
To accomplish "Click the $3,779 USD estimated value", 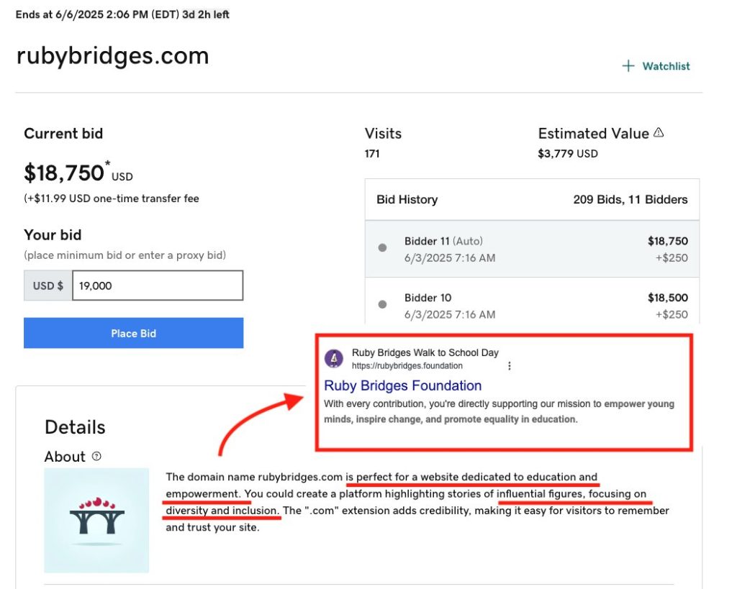I will pyautogui.click(x=568, y=154).
